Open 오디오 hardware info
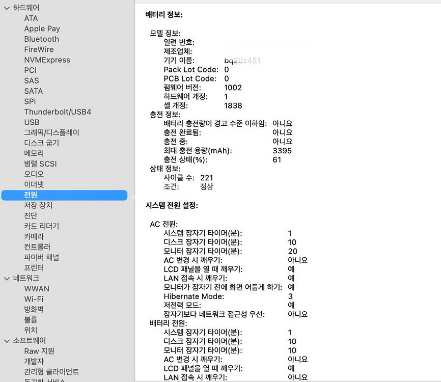The height and width of the screenshot is (382, 441). pos(34,174)
